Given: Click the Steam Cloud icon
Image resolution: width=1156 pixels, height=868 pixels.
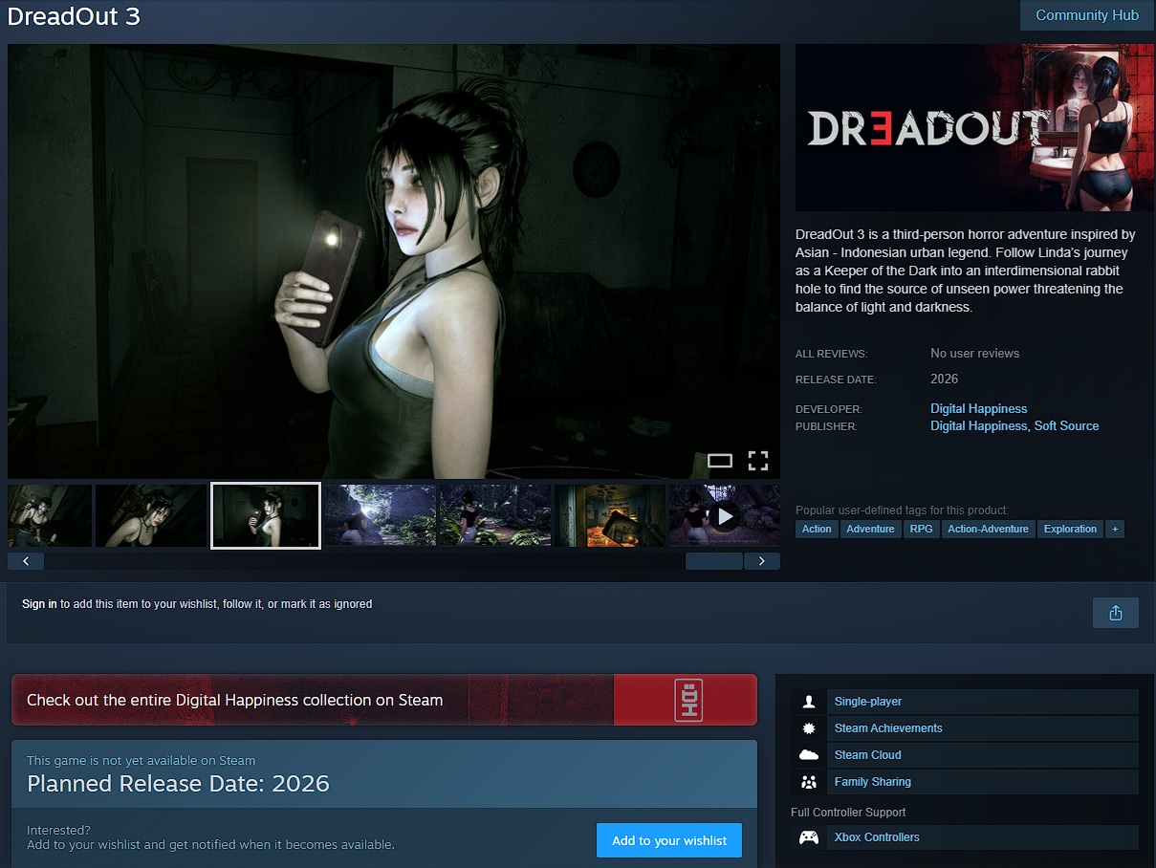Looking at the screenshot, I should click(809, 755).
